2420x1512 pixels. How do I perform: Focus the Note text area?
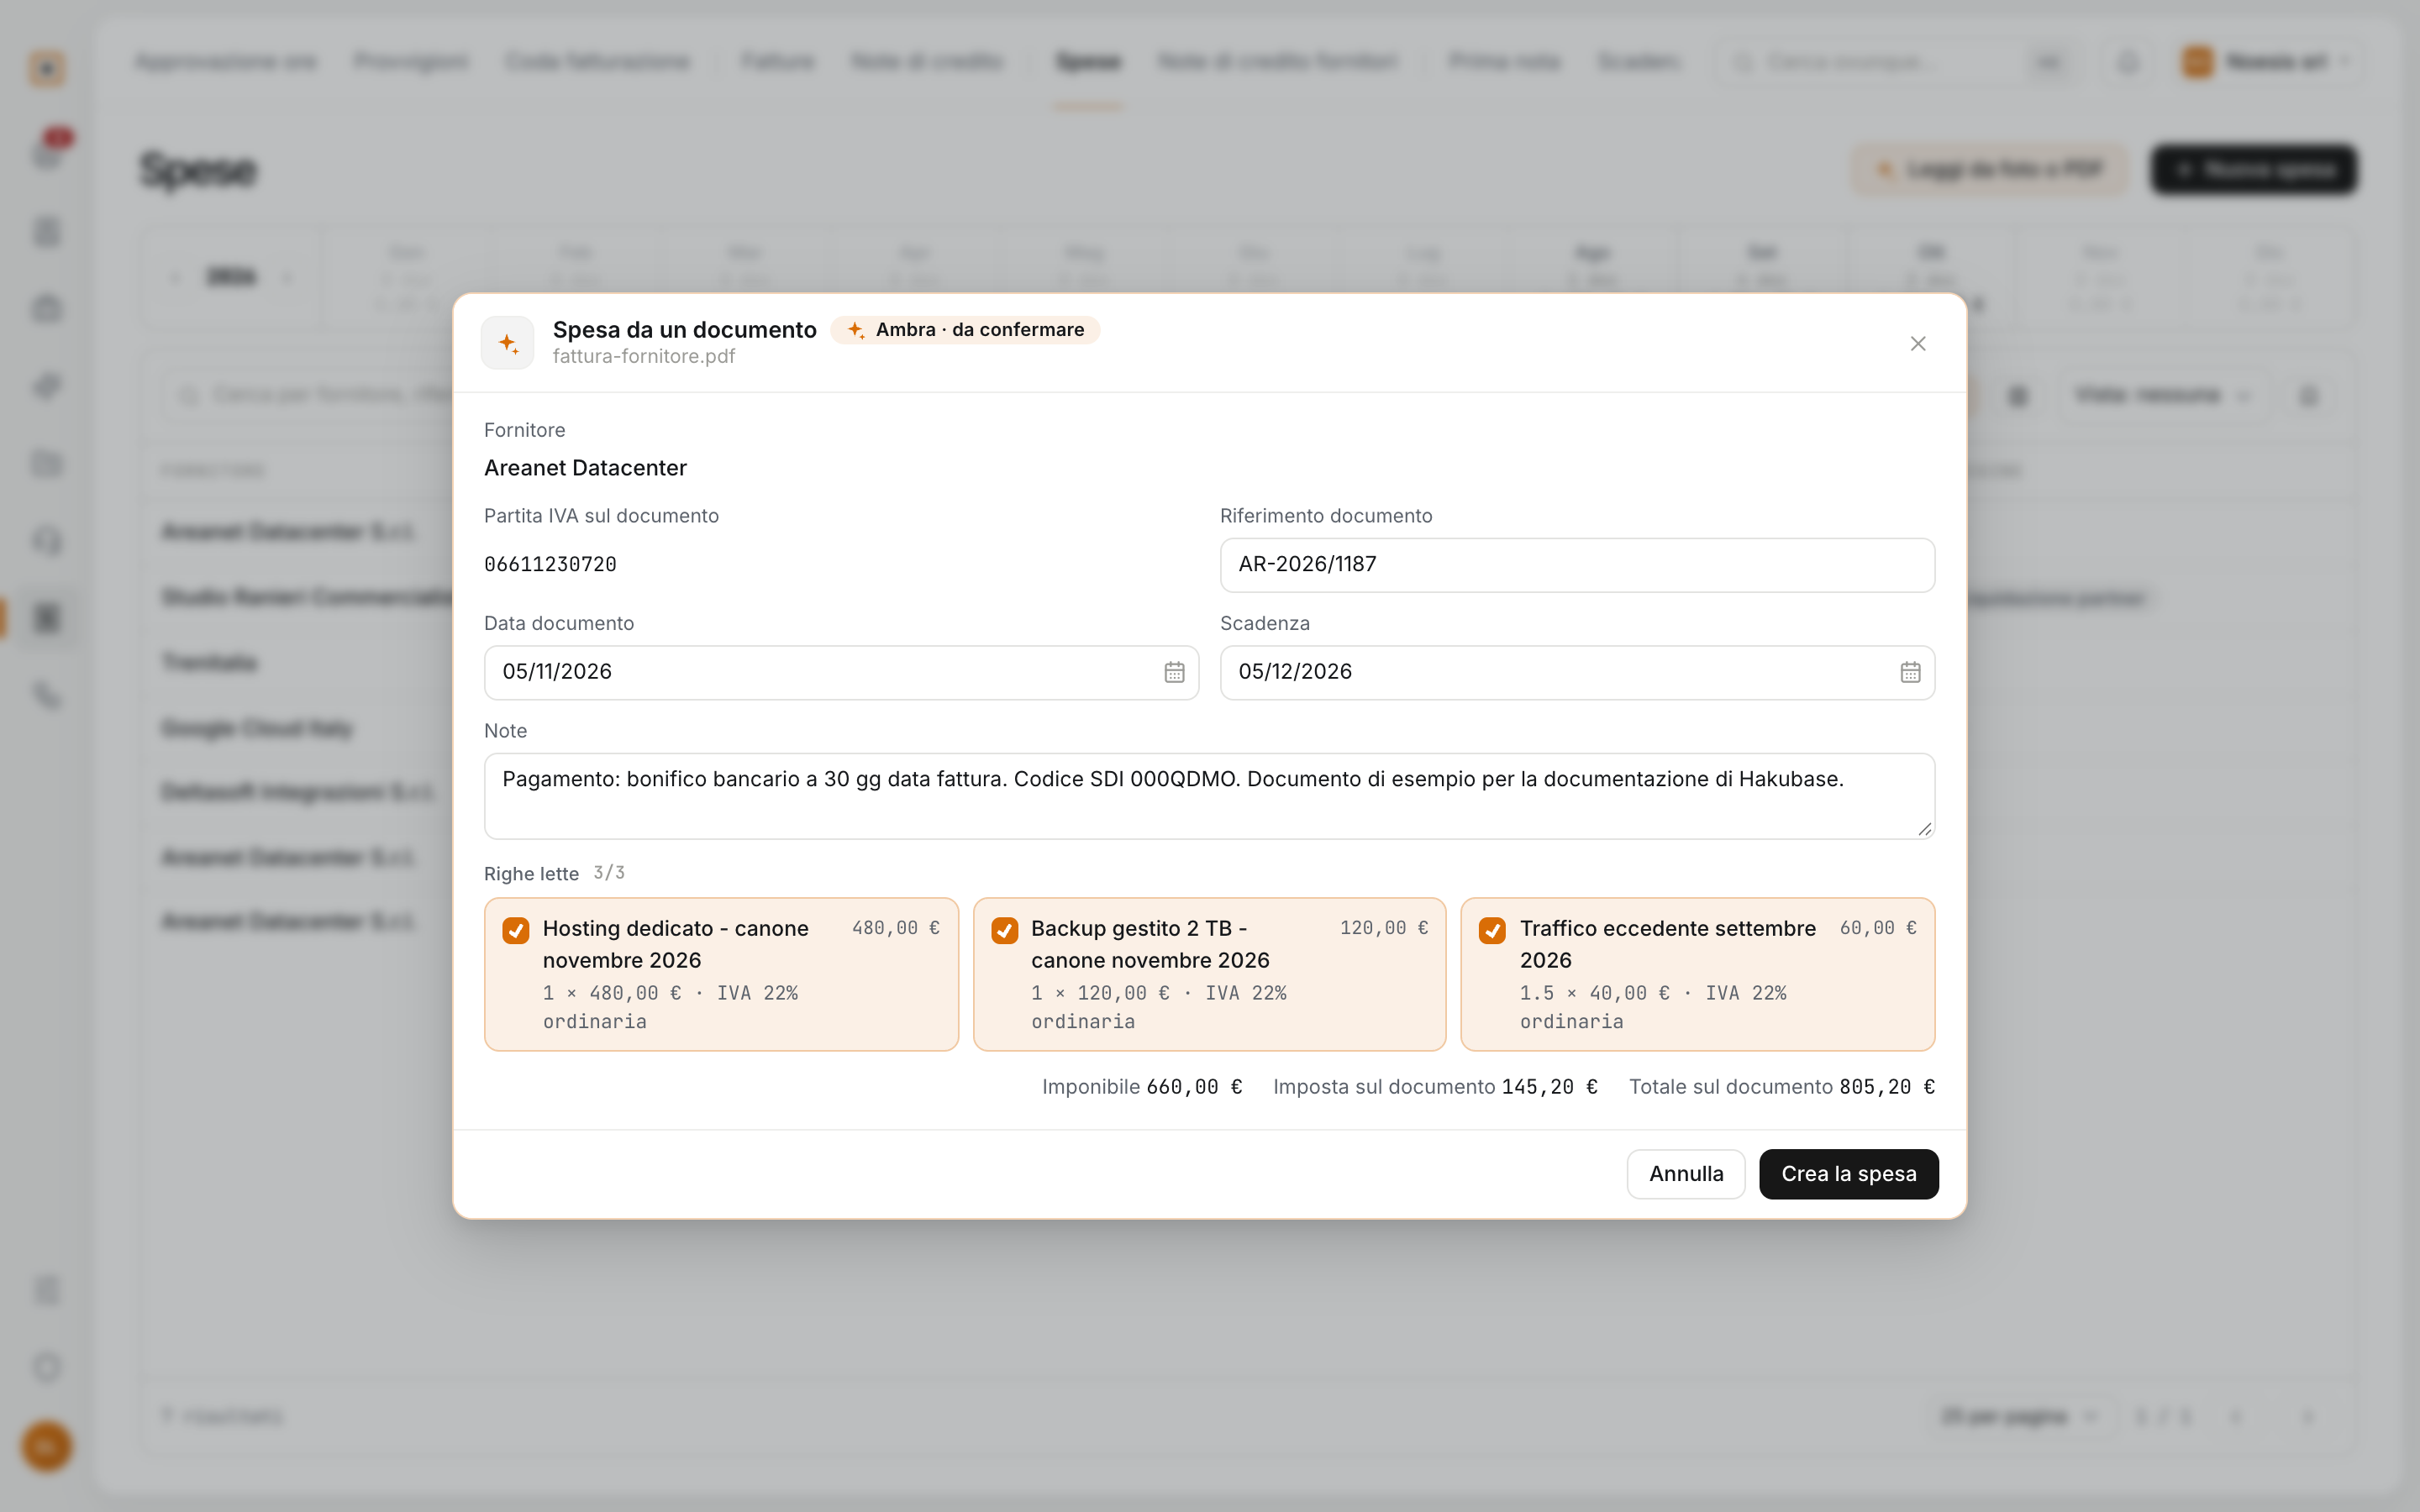1209,796
